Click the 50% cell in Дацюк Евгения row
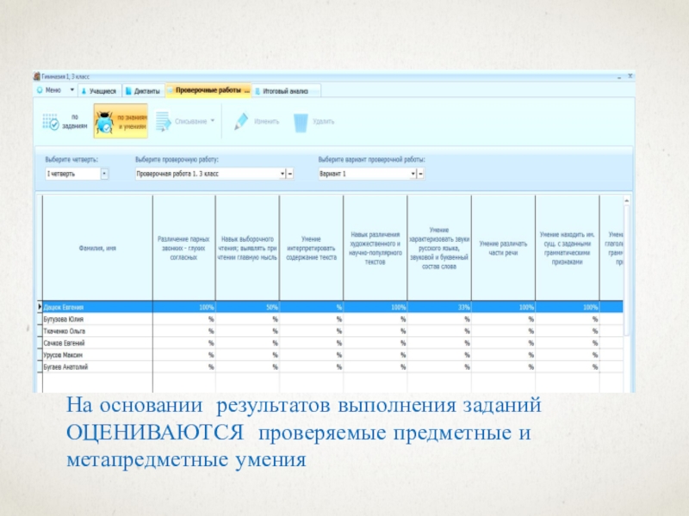Viewport: 689px width, 516px height. 247,307
